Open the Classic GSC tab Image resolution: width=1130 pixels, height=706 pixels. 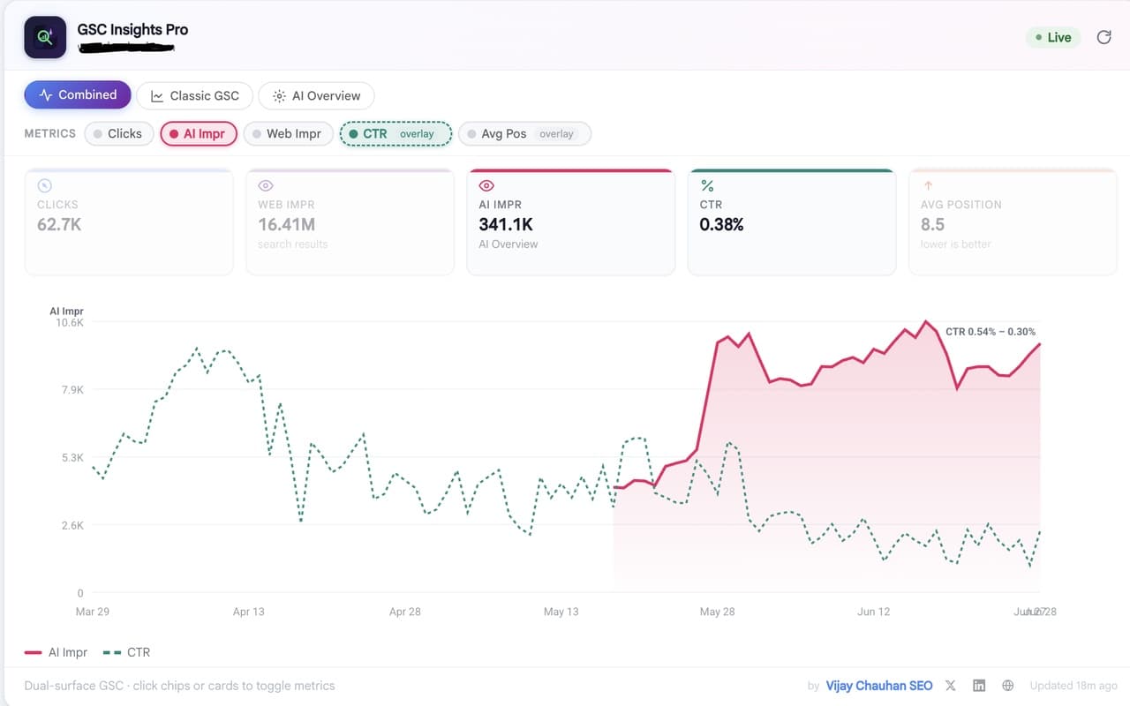click(194, 95)
